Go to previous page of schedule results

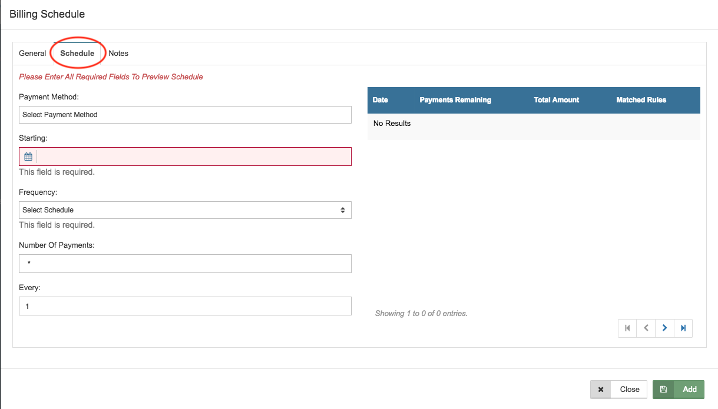[x=646, y=328]
